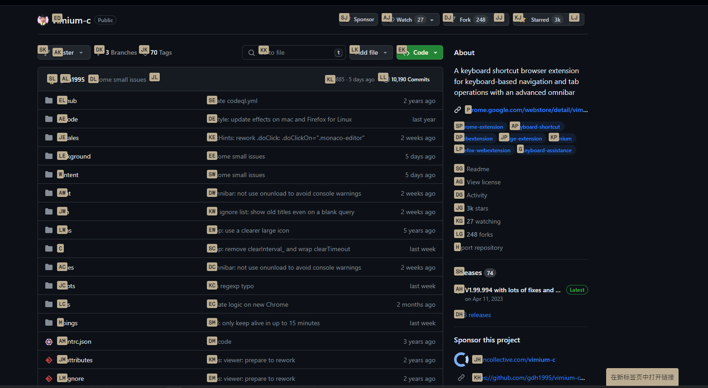Click the opencollective.com/vimium-c sponsor link
The width and height of the screenshot is (708, 388).
click(514, 360)
